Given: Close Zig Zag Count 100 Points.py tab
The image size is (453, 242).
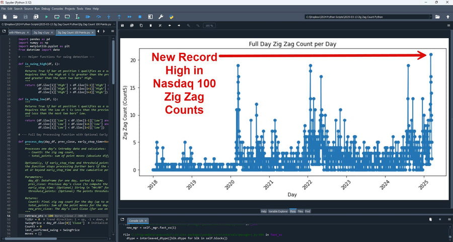Looking at the screenshot, I should 93,33.
